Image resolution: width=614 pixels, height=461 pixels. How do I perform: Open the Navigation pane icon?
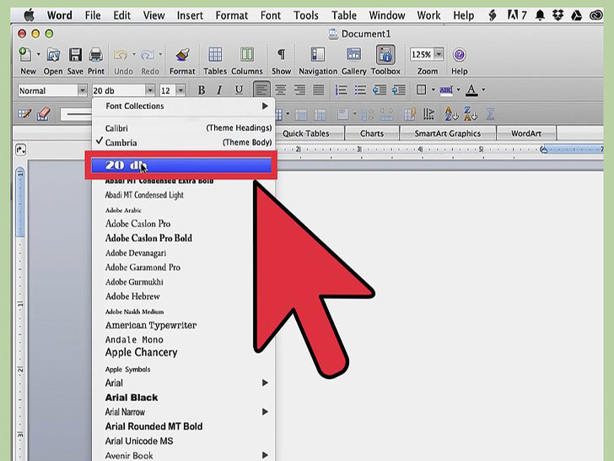click(x=318, y=55)
